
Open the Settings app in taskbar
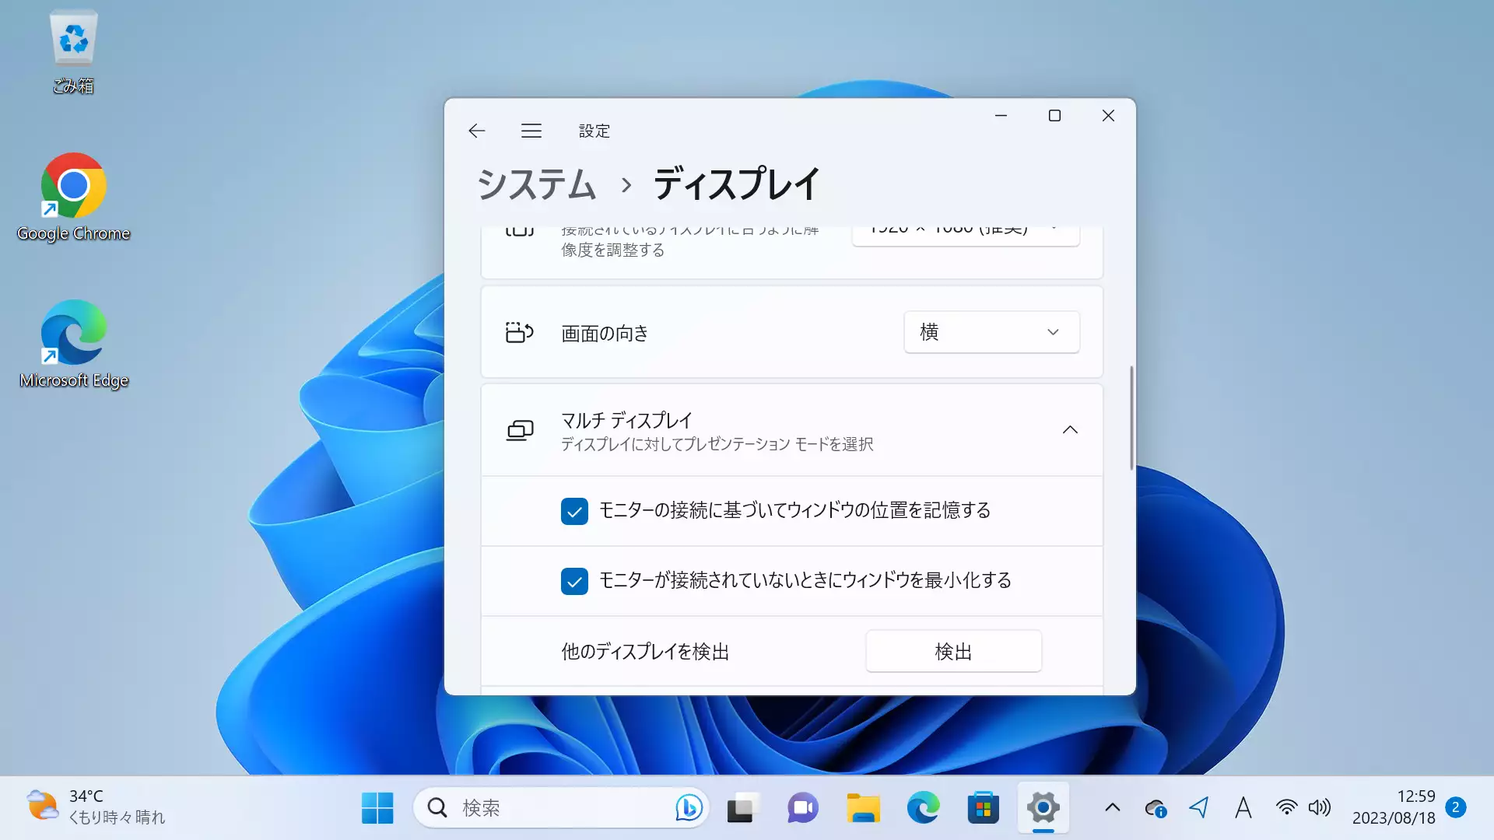click(1043, 807)
